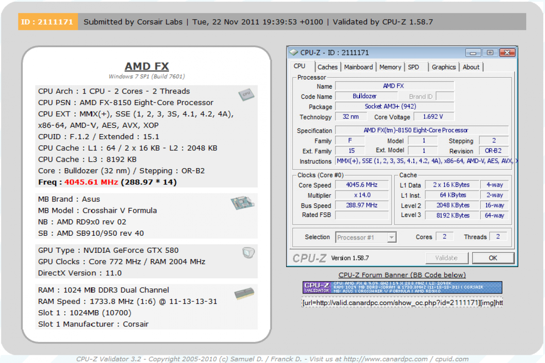Screen dimensions: 545x363
Task: Click the CPU-Z logo in the window footer
Action: (x=310, y=258)
